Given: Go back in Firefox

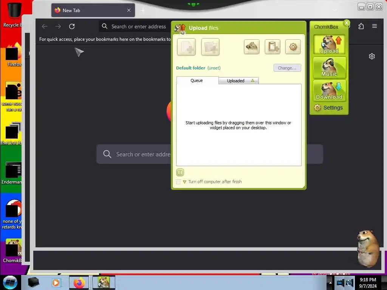Looking at the screenshot, I should pos(45,26).
